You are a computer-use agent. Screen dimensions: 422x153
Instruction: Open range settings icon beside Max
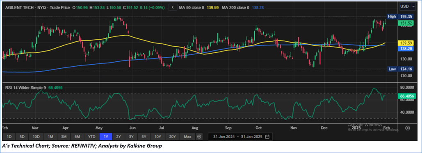[199, 137]
